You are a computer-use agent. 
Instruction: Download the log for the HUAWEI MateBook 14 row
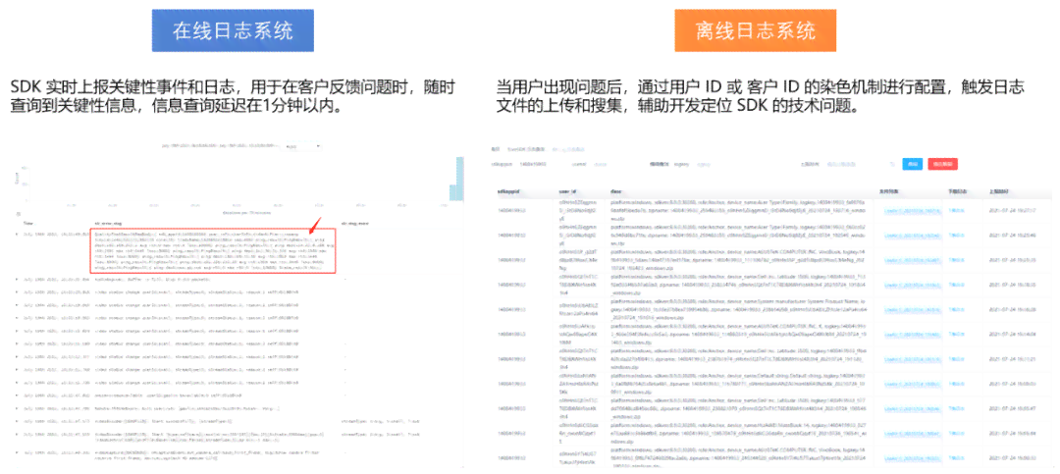click(x=956, y=433)
